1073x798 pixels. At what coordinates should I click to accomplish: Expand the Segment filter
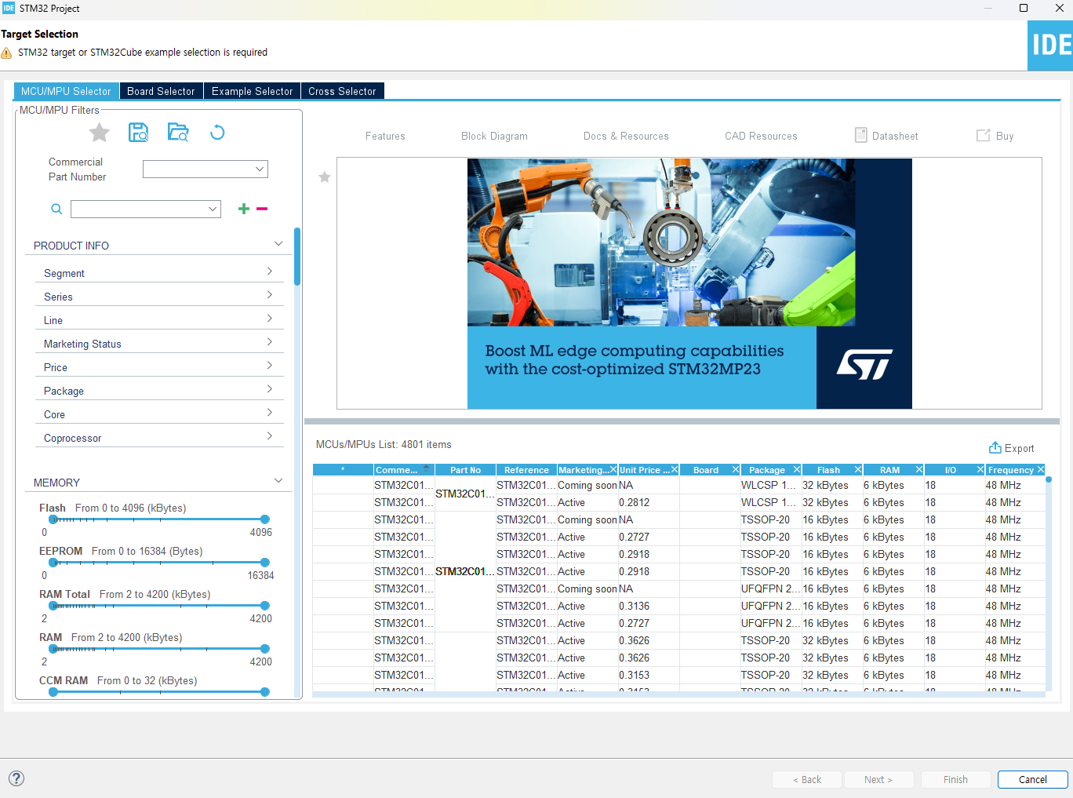270,271
